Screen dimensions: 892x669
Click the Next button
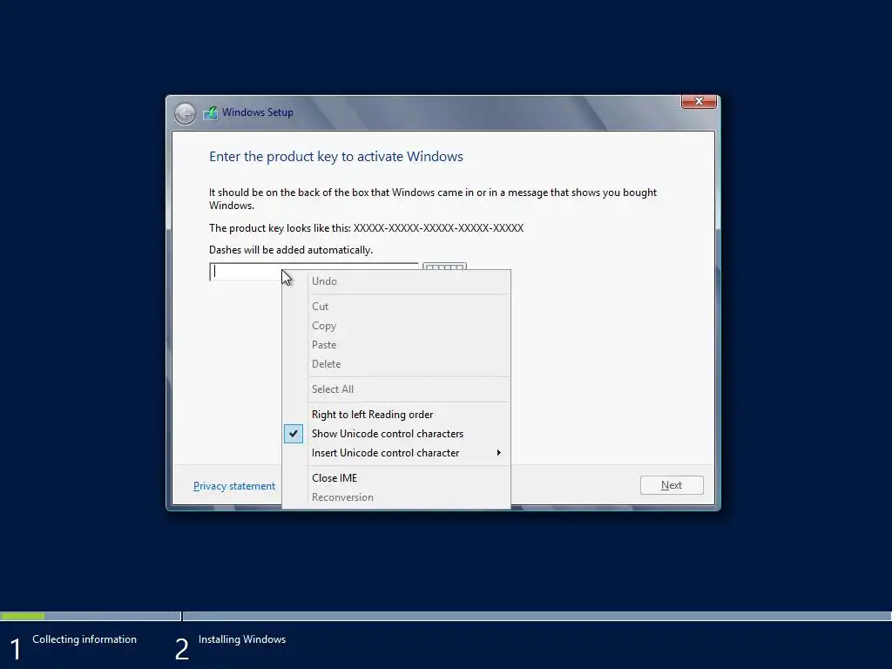pos(672,485)
